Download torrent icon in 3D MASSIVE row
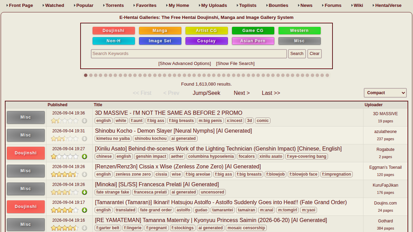The height and width of the screenshot is (232, 413). click(x=84, y=121)
